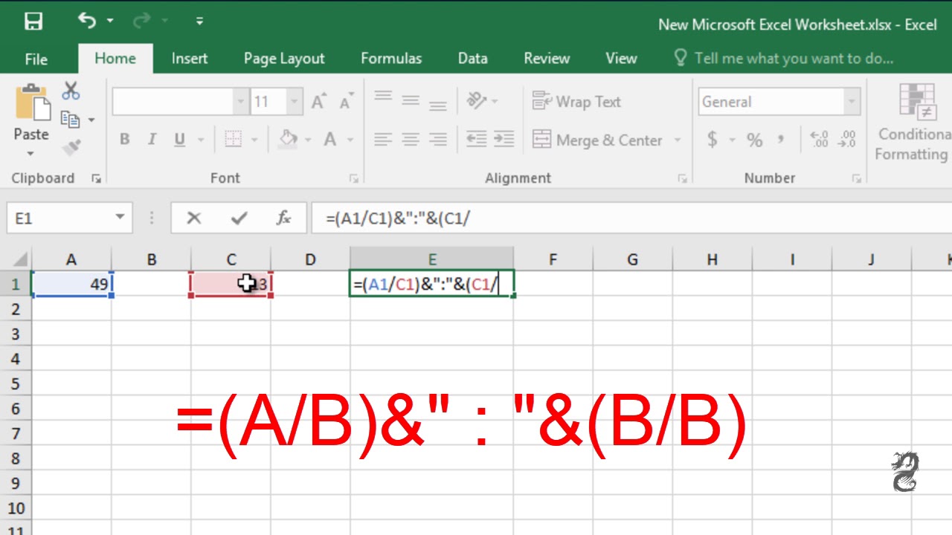Open the Data ribbon tab

(x=472, y=58)
